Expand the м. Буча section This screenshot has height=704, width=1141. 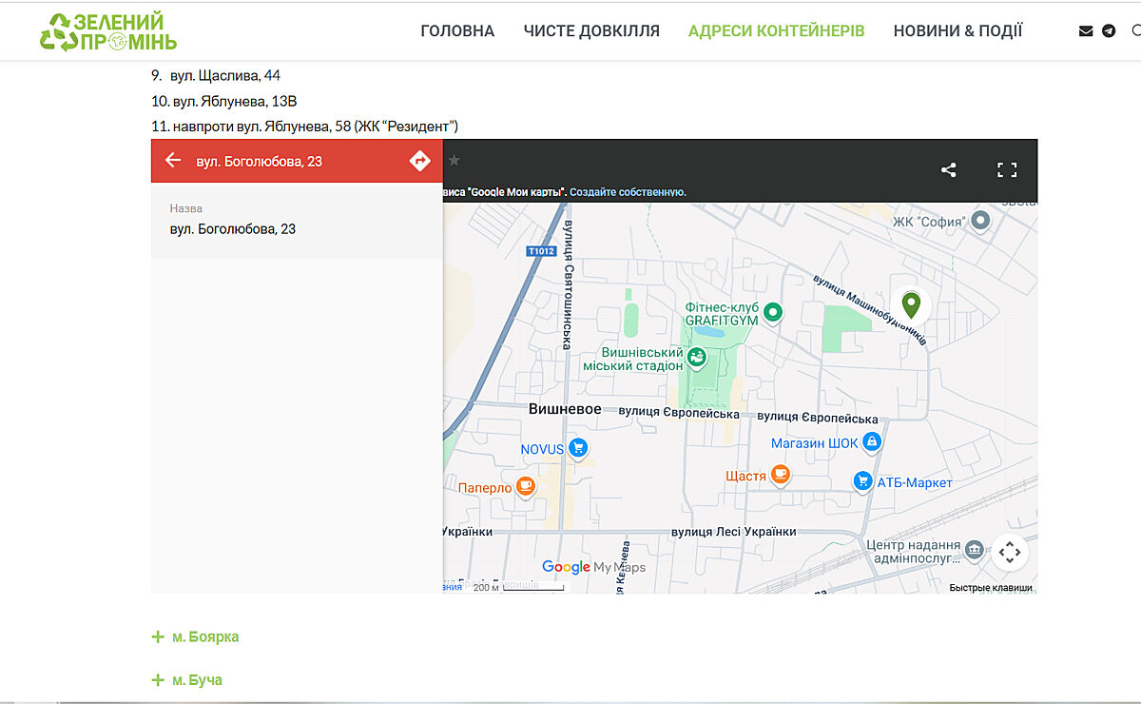pos(186,680)
